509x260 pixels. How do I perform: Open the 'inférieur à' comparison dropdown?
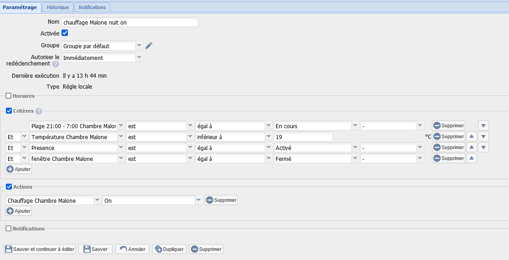231,137
